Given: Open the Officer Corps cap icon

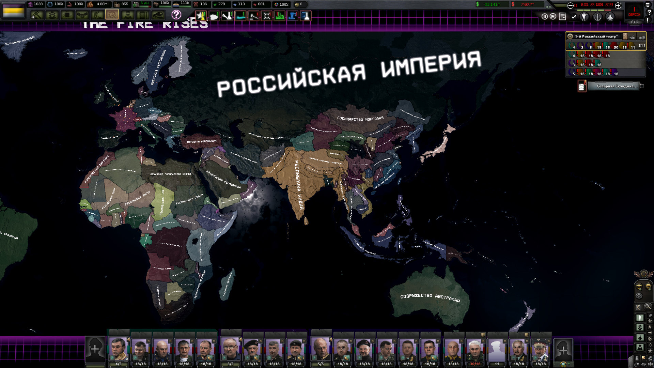Looking at the screenshot, I should tap(158, 15).
